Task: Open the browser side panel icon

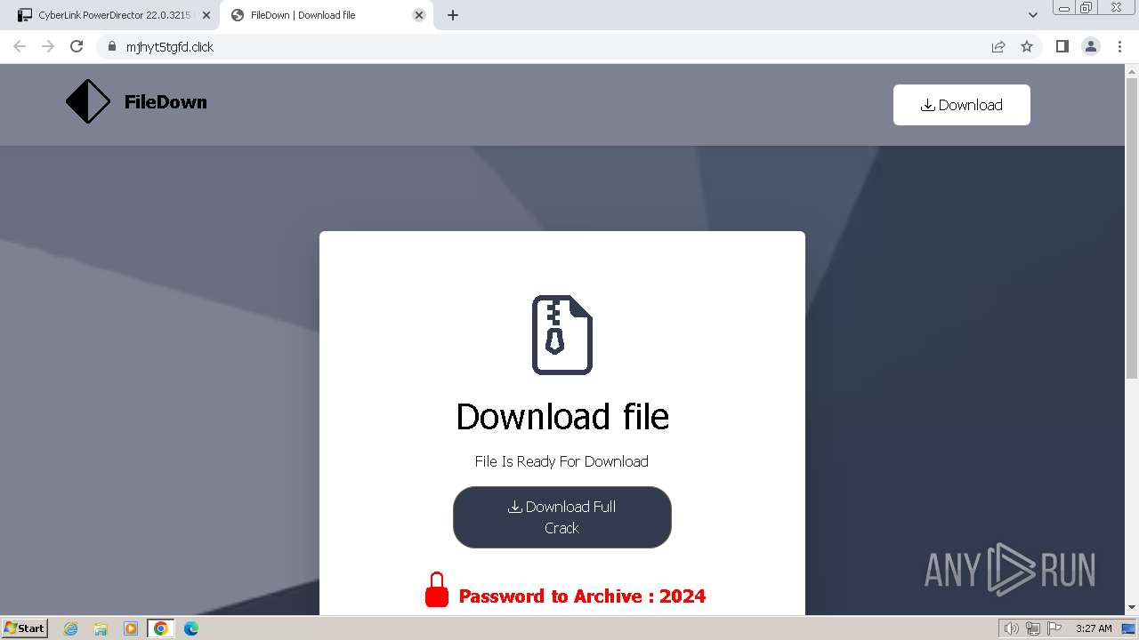Action: [x=1062, y=46]
